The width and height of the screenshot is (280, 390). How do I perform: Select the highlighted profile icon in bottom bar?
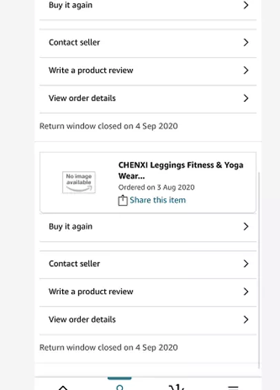120,387
